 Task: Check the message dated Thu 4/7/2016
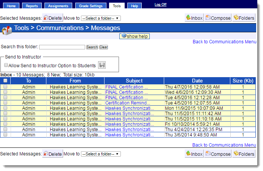5,87
